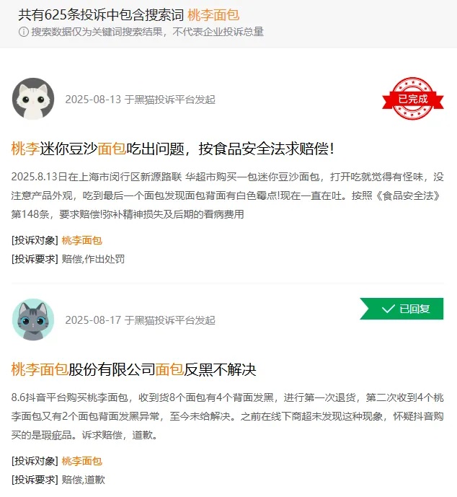This screenshot has height=497, width=457.
Task: Click the green 已回复 ribbon badge
Action: pos(401,309)
